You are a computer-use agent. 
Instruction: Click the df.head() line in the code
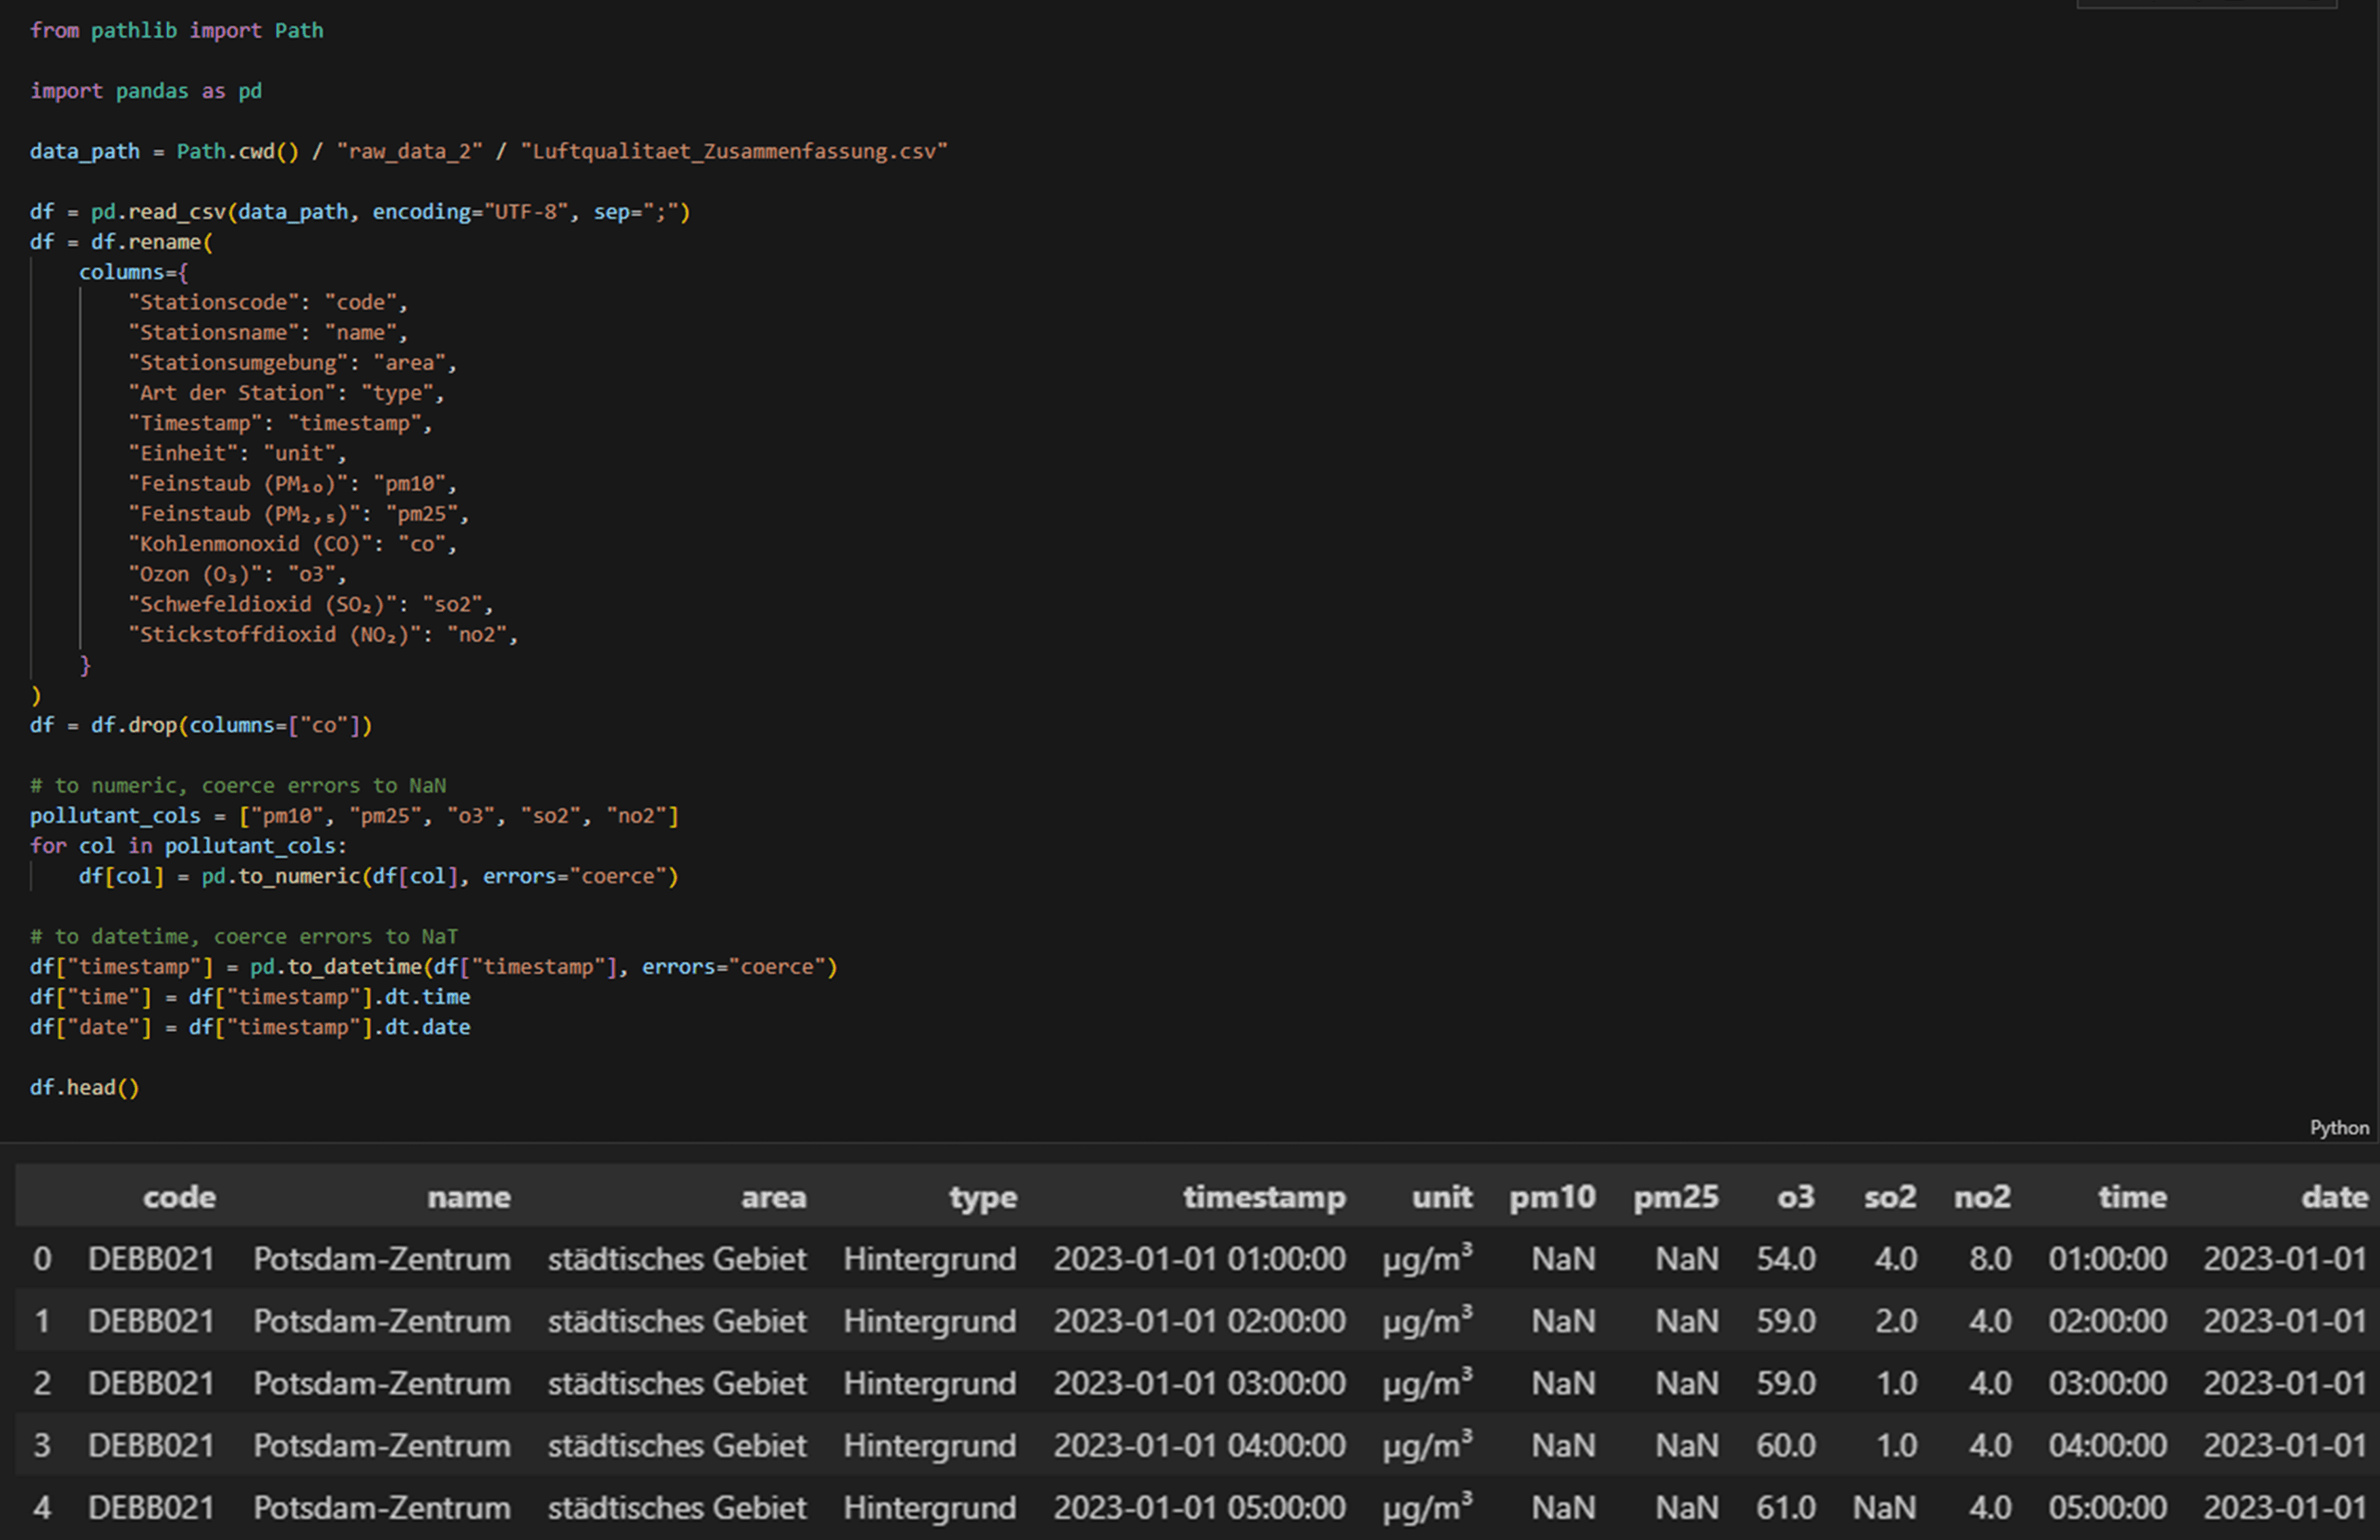click(84, 1087)
